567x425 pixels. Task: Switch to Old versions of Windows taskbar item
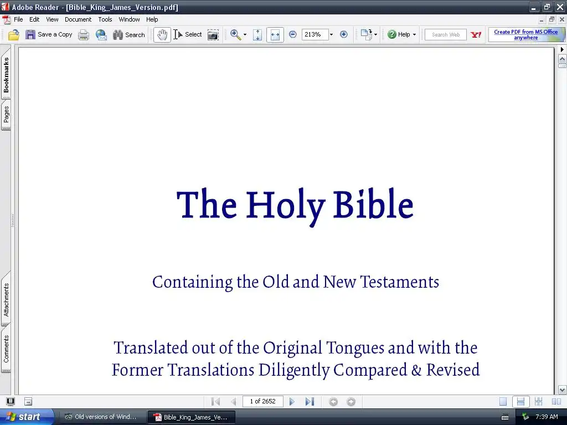(x=102, y=417)
